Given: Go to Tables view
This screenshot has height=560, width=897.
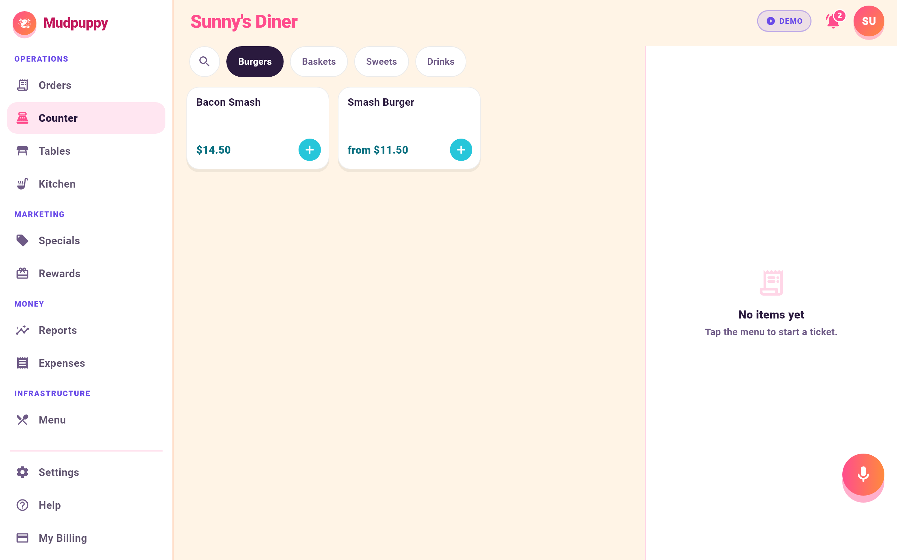Looking at the screenshot, I should pos(86,151).
